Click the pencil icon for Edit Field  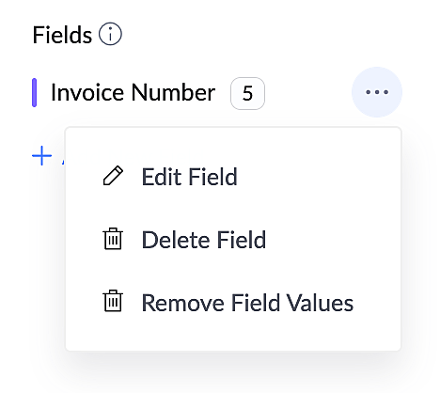pos(113,176)
